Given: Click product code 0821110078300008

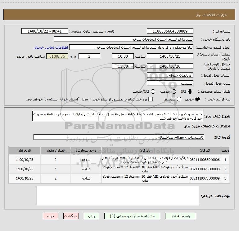Looking at the screenshot, I should click(x=205, y=169).
